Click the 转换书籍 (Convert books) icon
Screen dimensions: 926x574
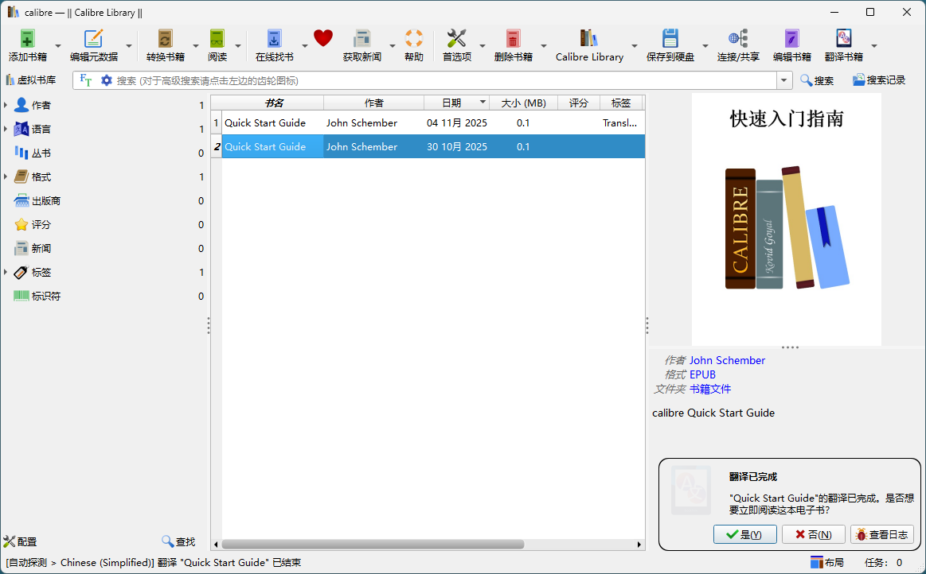pyautogui.click(x=165, y=39)
